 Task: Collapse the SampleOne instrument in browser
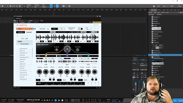click(x=151, y=57)
